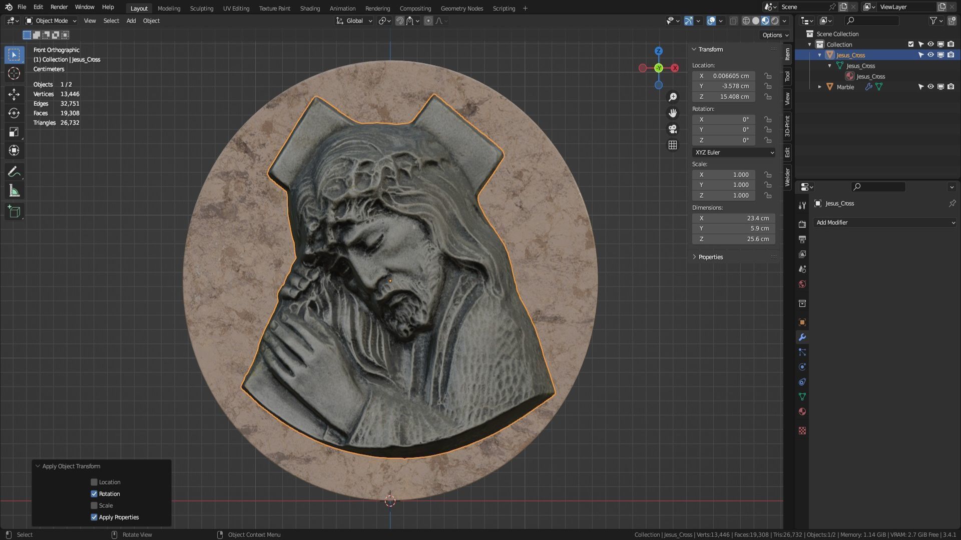961x540 pixels.
Task: Expand the Properties panel in sidebar
Action: [711, 257]
